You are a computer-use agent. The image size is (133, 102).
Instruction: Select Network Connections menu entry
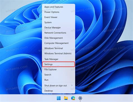point(58,33)
